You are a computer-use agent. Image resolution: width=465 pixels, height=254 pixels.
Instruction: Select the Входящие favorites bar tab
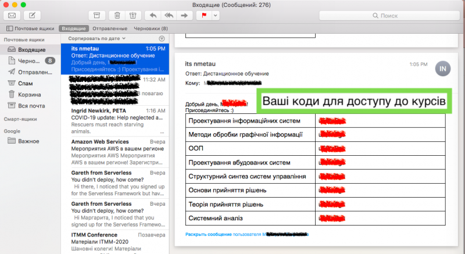74,28
